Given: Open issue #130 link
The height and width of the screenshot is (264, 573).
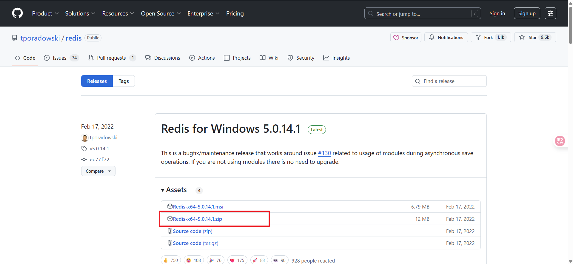Looking at the screenshot, I should [x=324, y=153].
